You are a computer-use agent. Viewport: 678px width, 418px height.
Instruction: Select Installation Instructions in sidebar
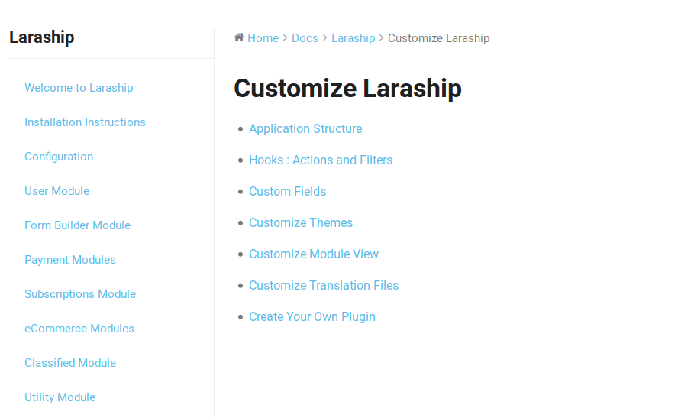(85, 122)
